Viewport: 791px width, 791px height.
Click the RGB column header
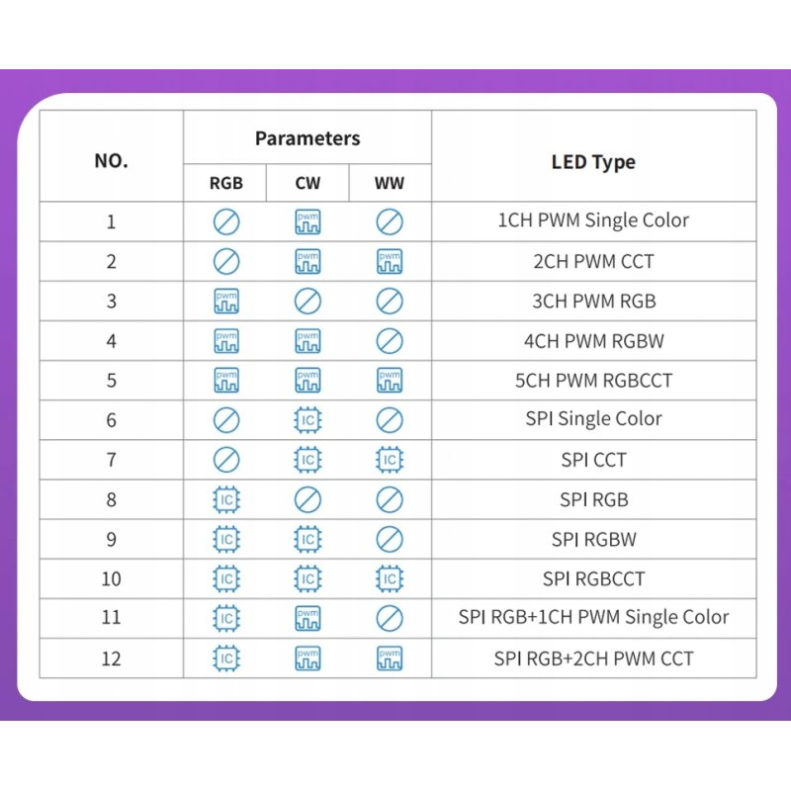[x=225, y=183]
